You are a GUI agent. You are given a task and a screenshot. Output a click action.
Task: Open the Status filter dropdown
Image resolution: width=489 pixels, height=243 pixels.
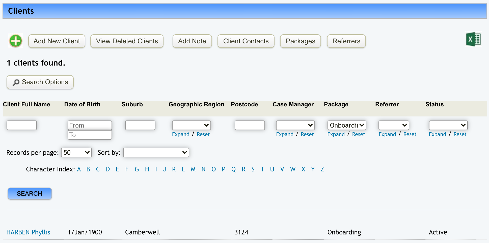[x=448, y=125]
